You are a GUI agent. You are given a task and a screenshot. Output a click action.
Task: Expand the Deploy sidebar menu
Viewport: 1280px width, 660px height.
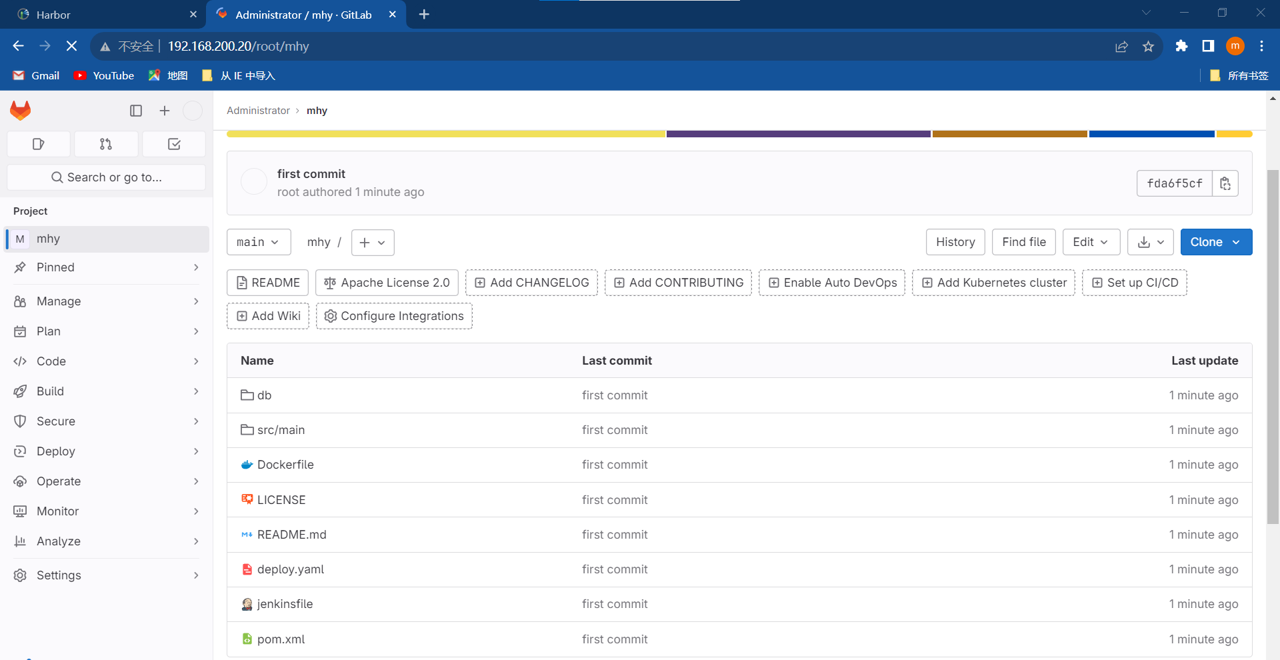coord(107,451)
